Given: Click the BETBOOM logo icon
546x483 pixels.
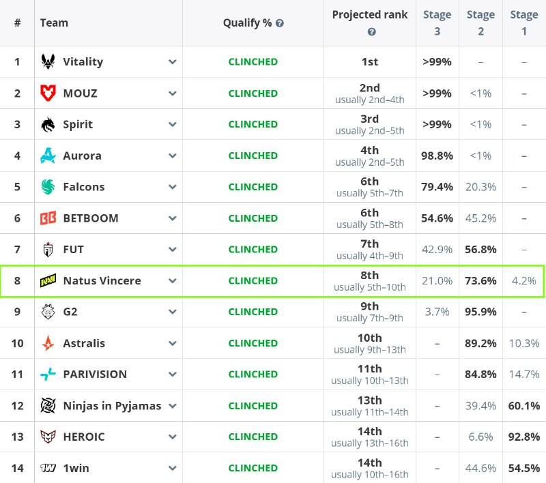Looking at the screenshot, I should pos(48,218).
